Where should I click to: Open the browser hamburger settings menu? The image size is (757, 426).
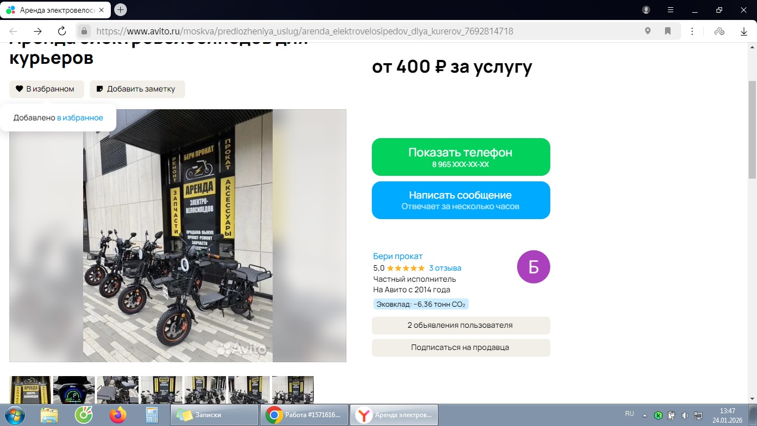point(671,10)
